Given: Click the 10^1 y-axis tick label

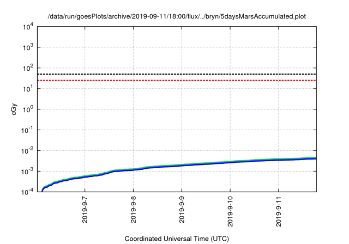Looking at the screenshot, I should pyautogui.click(x=28, y=89).
